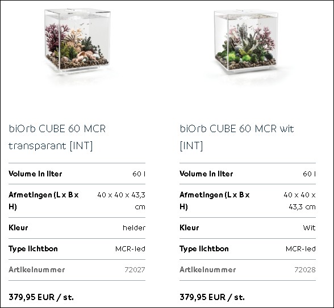Open biOrb CUBE 60 MCR transparant [INT] title
The height and width of the screenshot is (308, 334).
[x=57, y=137]
